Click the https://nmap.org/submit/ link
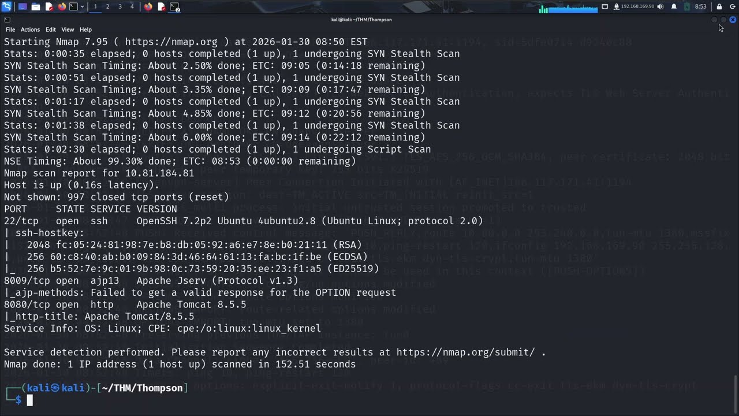This screenshot has height=416, width=739. 465,352
